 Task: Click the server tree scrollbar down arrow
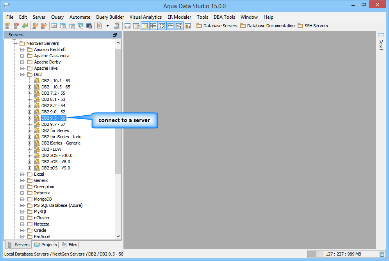pos(118,236)
